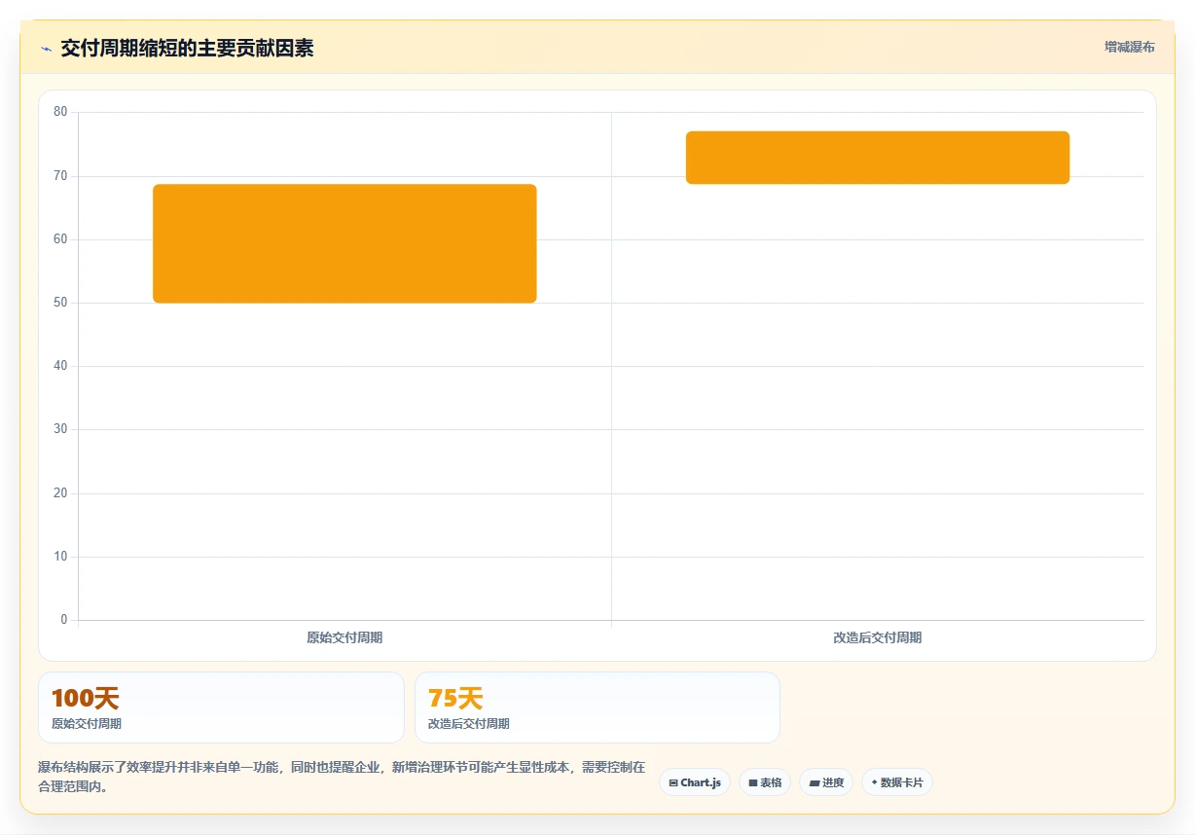The height and width of the screenshot is (835, 1195).
Task: Click the title 交付周期缩短的主要贡献因素
Action: coord(187,48)
